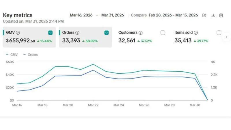Image resolution: width=231 pixels, height=130 pixels.
Task: Click the 2.7K right axis label
Action: [x=214, y=75]
